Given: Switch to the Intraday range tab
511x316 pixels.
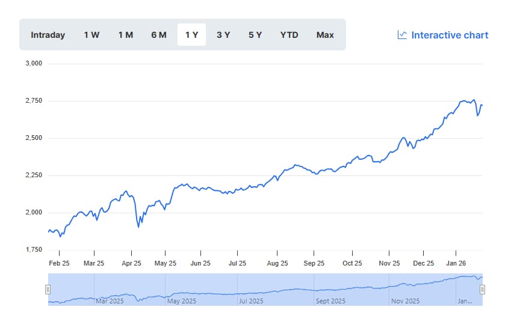Looking at the screenshot, I should tap(48, 35).
